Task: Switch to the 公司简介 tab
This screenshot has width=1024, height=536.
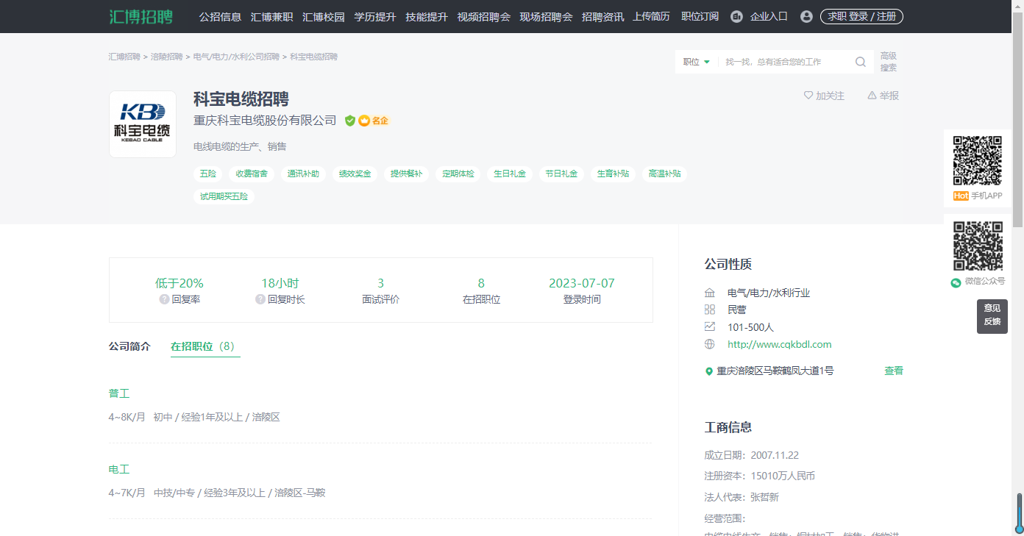Action: click(129, 346)
